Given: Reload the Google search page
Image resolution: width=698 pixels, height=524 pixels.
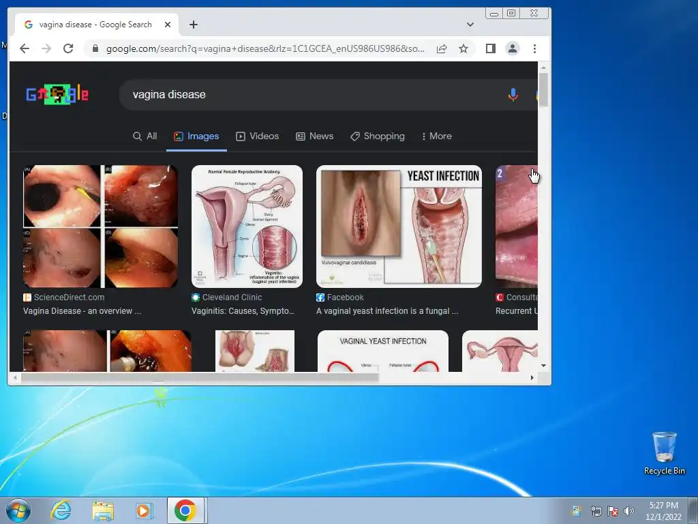Looking at the screenshot, I should coord(68,48).
